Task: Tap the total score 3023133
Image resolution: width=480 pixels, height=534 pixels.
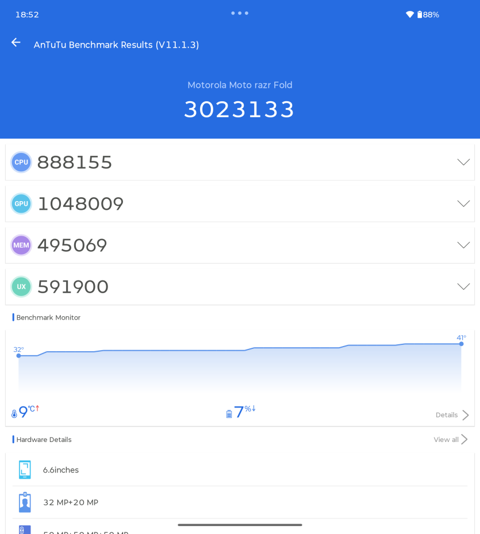Action: pyautogui.click(x=239, y=109)
